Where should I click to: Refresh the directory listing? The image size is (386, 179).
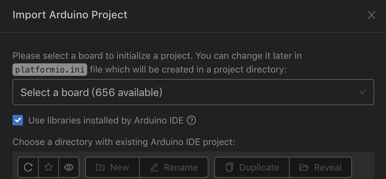[29, 167]
